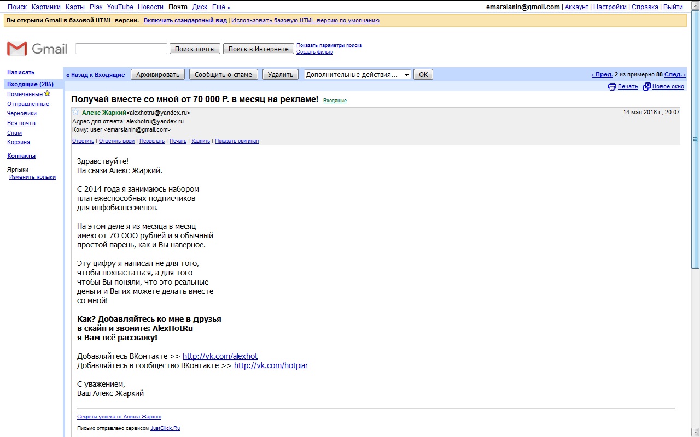Open Секреты успеха от Алекса Жаркого link
Image resolution: width=700 pixels, height=437 pixels.
click(119, 417)
